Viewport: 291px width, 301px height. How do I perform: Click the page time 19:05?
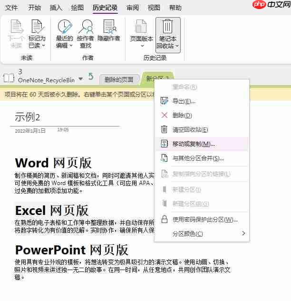63,130
